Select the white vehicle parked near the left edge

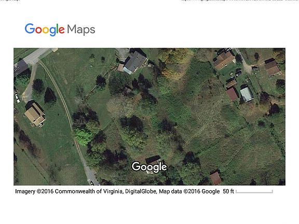coord(17,97)
